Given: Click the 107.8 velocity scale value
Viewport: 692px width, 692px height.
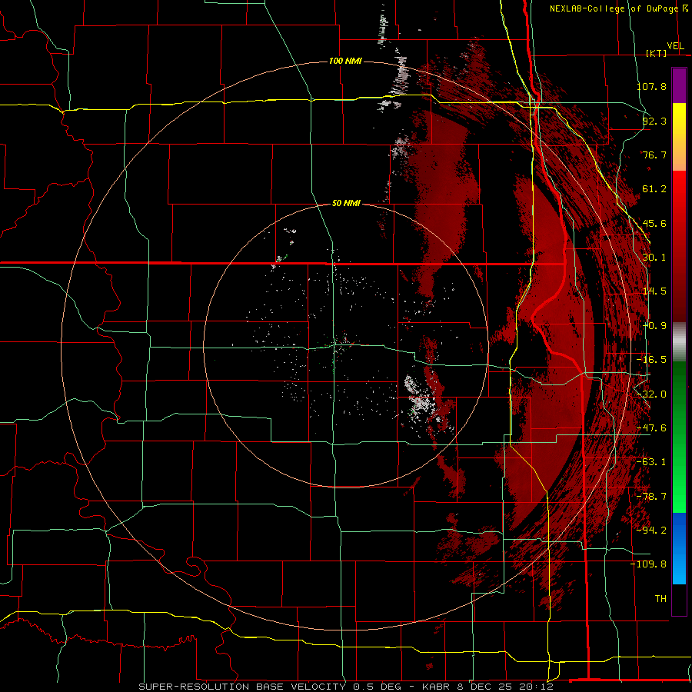Looking at the screenshot, I should coord(651,86).
